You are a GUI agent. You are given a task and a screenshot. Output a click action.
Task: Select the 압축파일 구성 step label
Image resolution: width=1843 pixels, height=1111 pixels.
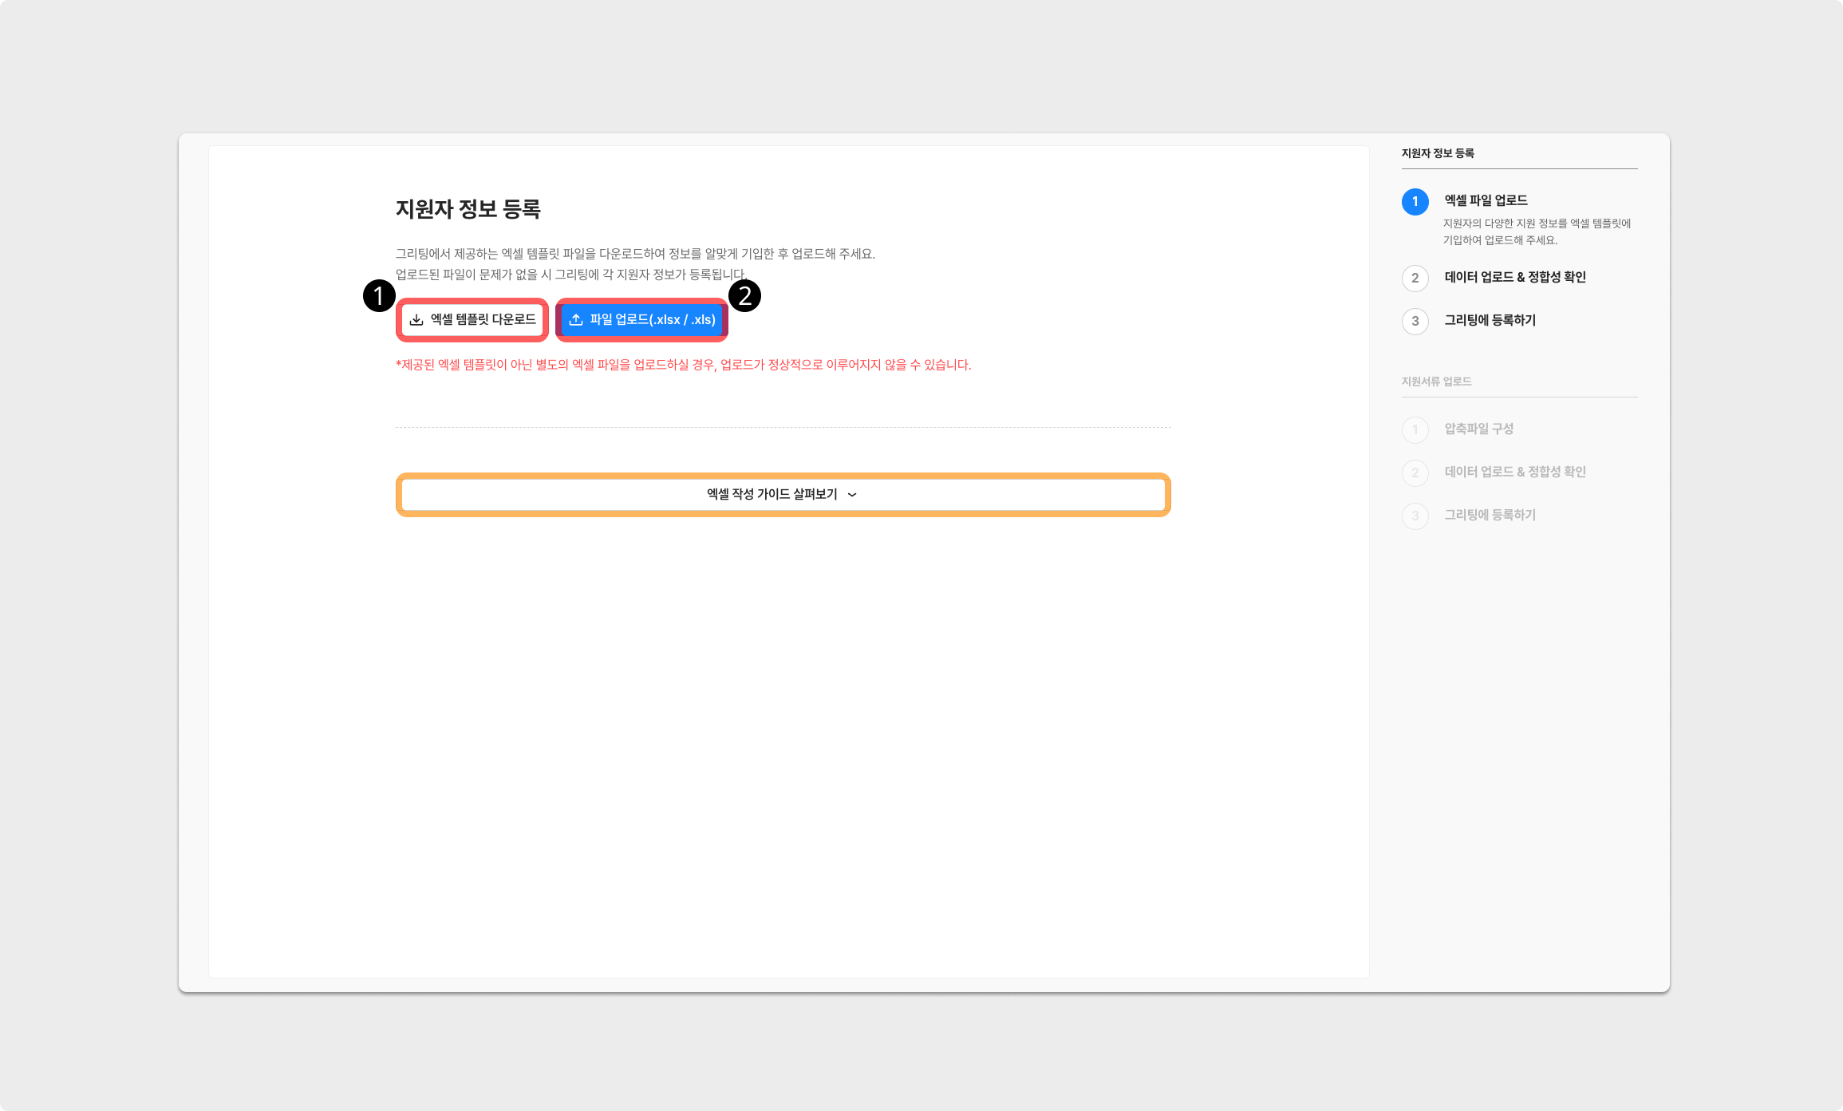[1478, 429]
